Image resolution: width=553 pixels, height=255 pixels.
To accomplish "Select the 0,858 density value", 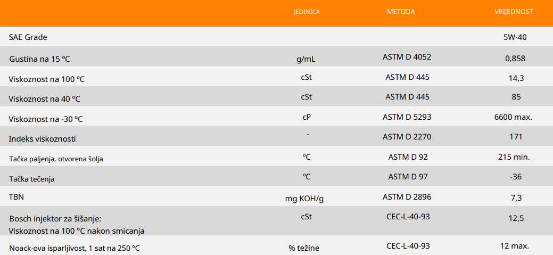I will tap(515, 58).
